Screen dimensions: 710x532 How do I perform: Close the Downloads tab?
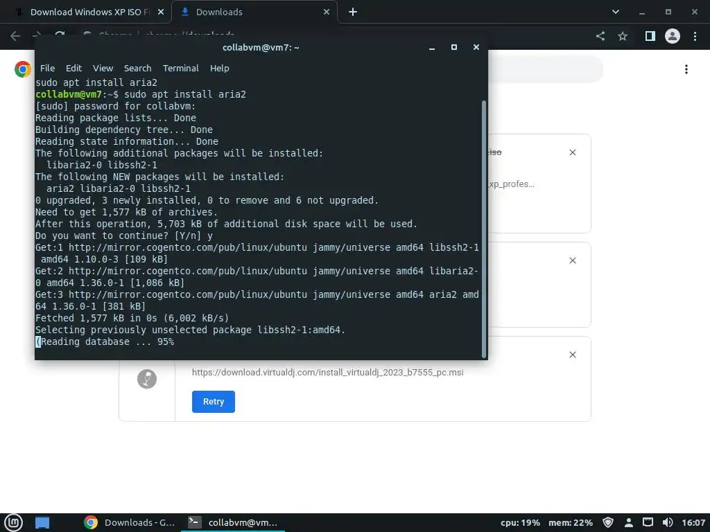point(327,12)
